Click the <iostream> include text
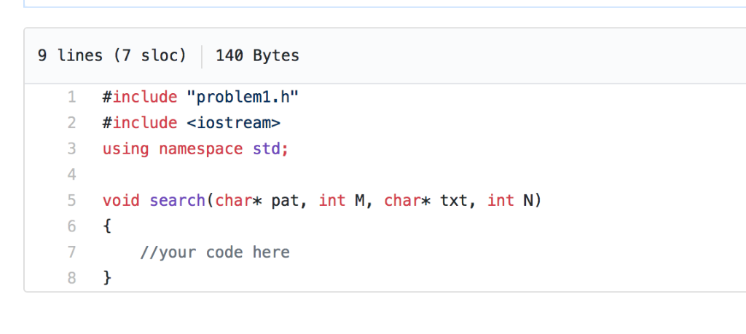Screen dimensions: 746x334 233,123
